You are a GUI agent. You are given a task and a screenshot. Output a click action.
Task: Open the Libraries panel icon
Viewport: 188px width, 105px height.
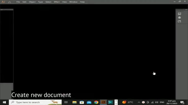click(179, 21)
